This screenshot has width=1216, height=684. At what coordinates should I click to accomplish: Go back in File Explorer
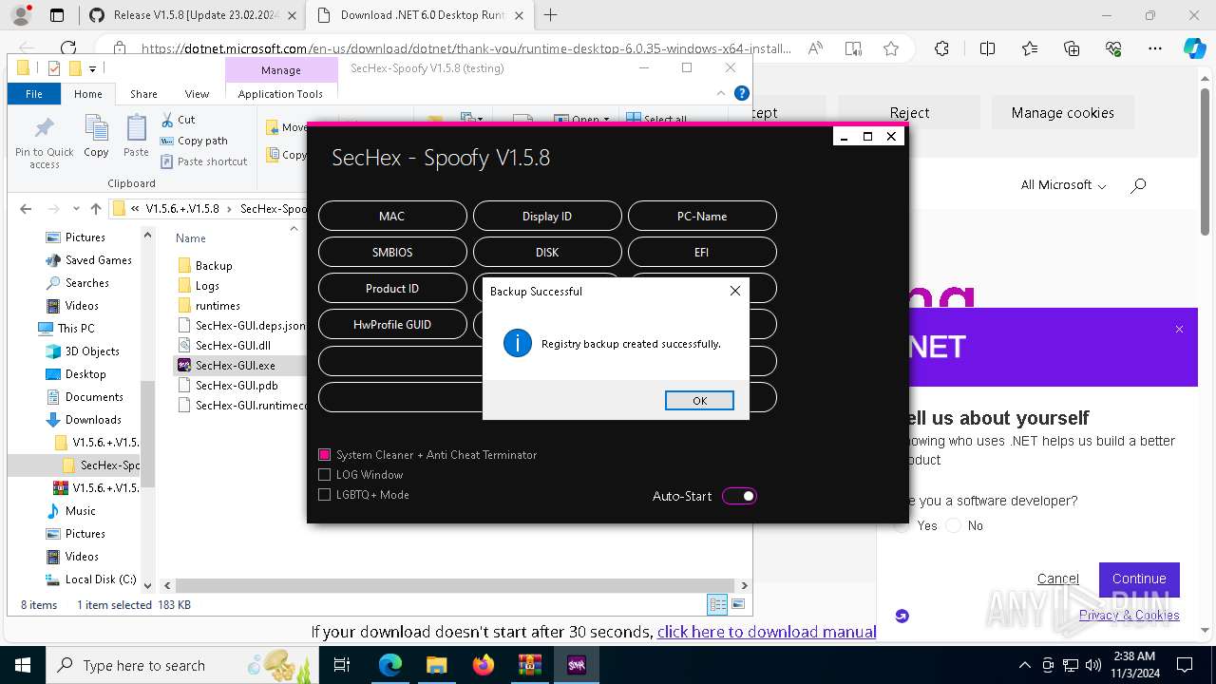click(x=26, y=209)
